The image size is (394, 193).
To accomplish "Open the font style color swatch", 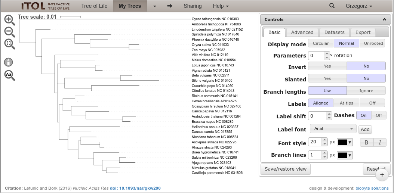I will click(345, 142).
